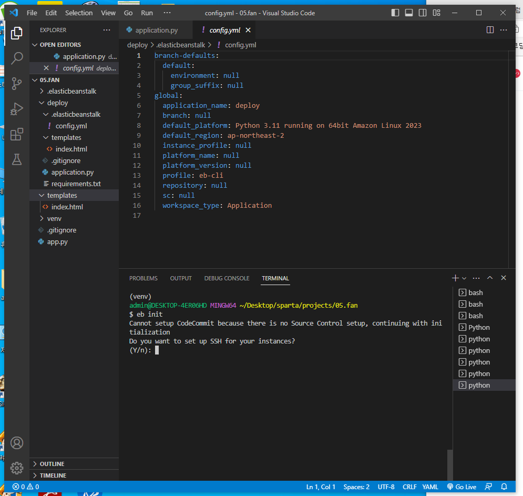The height and width of the screenshot is (496, 523).
Task: Open the View menu
Action: click(x=108, y=13)
